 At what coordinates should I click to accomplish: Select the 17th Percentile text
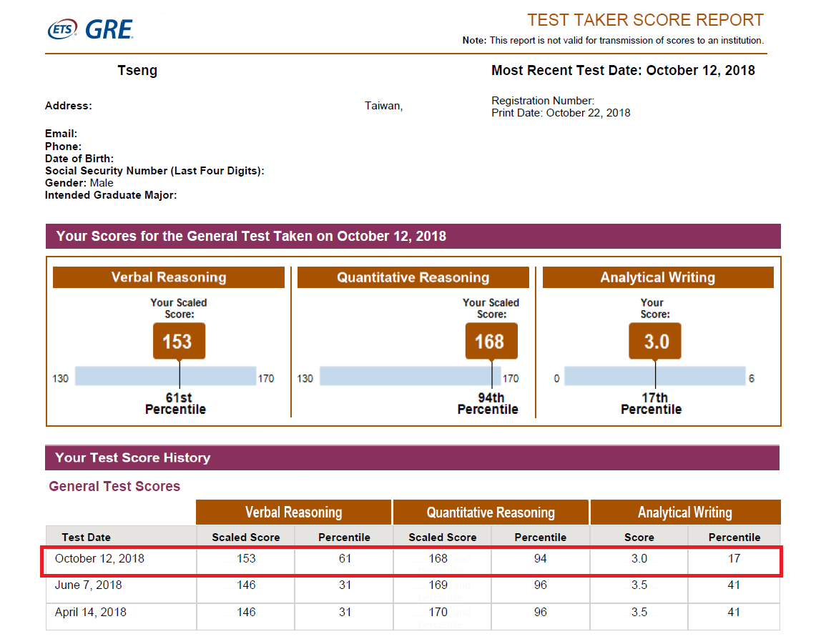click(x=652, y=404)
